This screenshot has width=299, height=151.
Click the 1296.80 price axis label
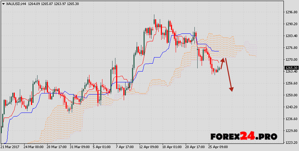pyautogui.click(x=291, y=12)
